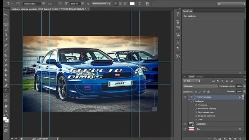This screenshot has height=140, width=249.
Task: Select the Horizontal Type tool in the toolbar
Action: [6, 91]
